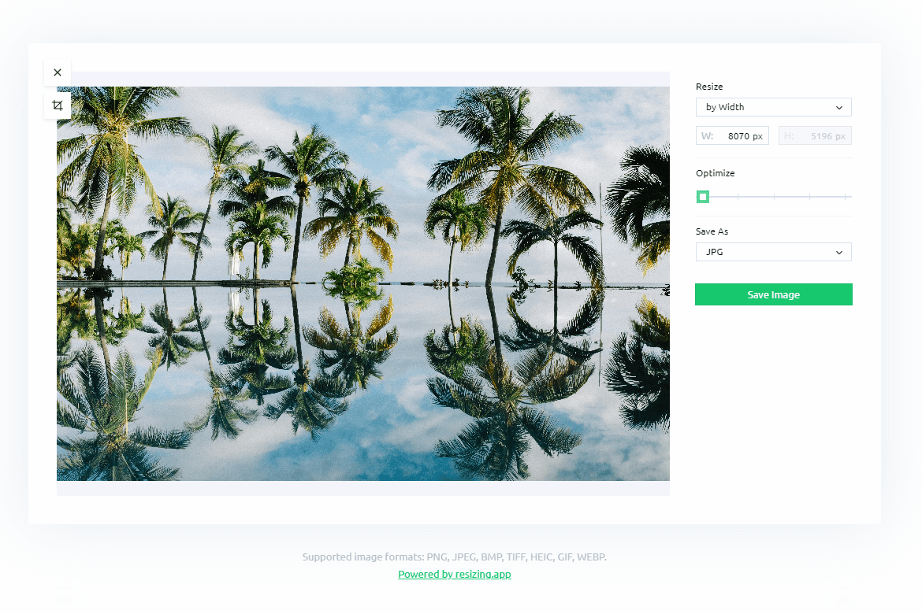Click the Save Image button
Screen dimensions: 922x614
[x=773, y=294]
